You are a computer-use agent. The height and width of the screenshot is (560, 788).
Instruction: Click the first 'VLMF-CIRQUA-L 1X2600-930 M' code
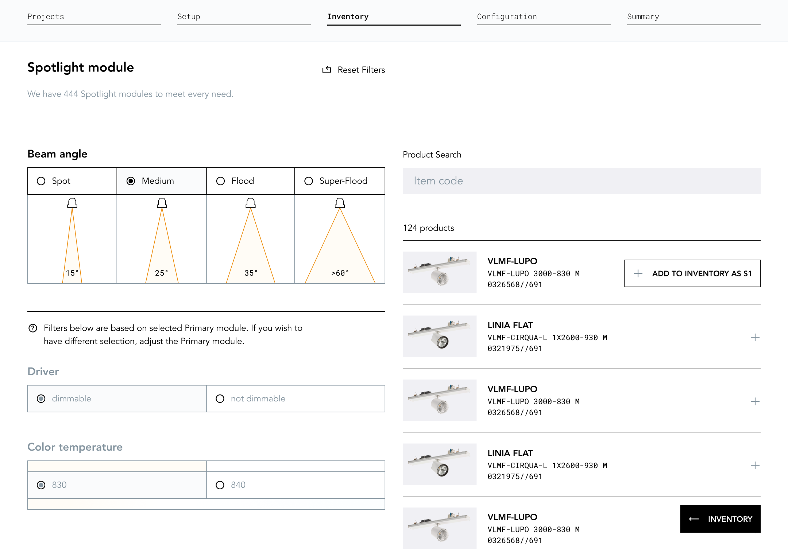[547, 338]
